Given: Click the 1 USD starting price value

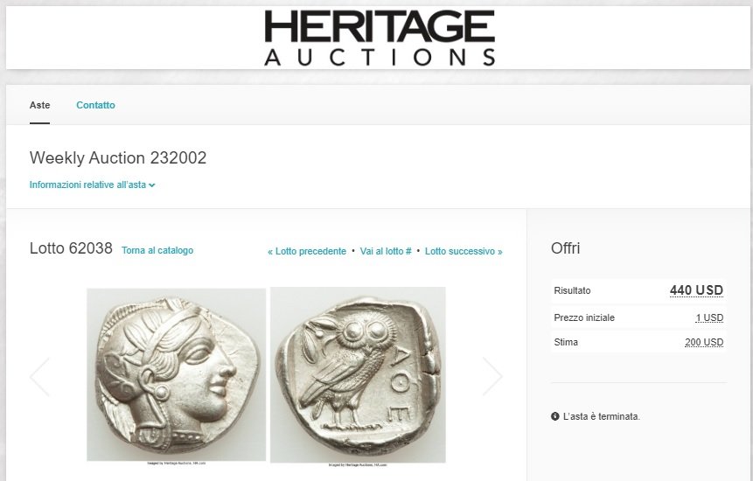Looking at the screenshot, I should coord(709,317).
